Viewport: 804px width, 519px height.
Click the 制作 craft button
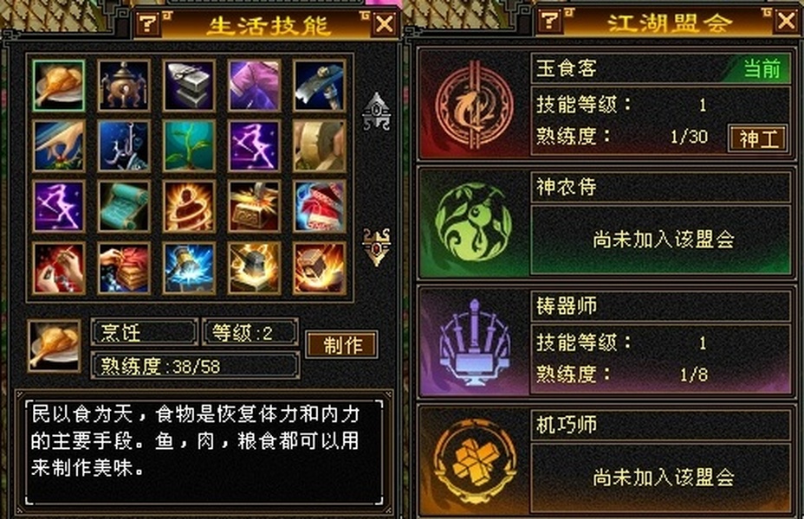pos(342,345)
